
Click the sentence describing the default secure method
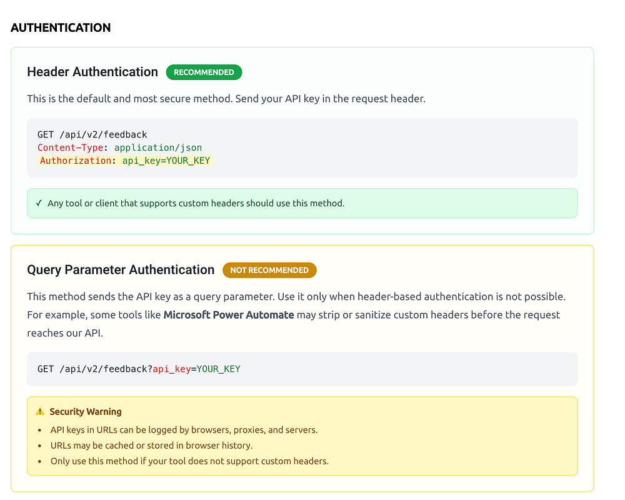[226, 99]
